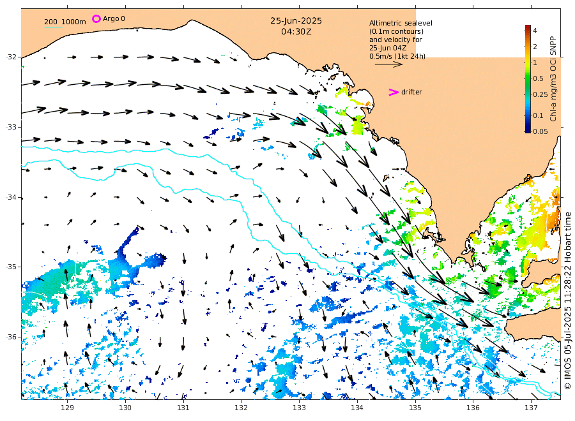Click the velocity scale reference arrow
This screenshot has height=421, width=575.
tap(388, 64)
